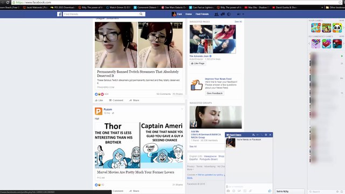
Task: Open Marvel Movies Former Lovers article title
Action: point(135,172)
